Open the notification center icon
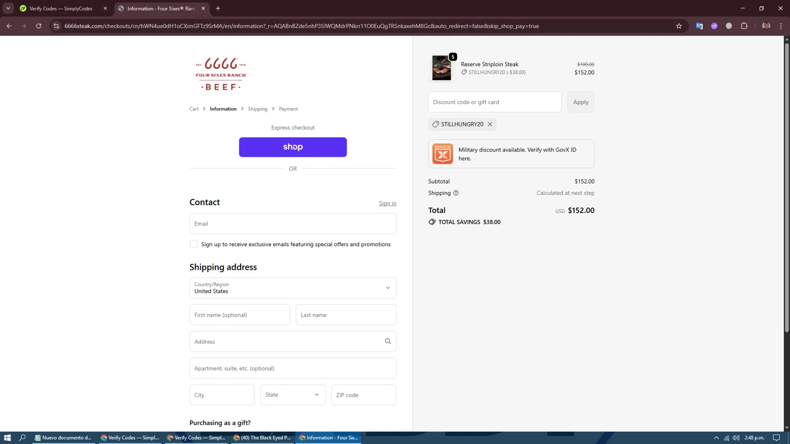 pos(776,438)
